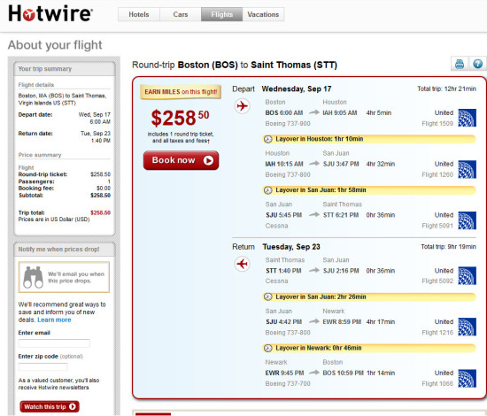Screen dimensions: 487x416
Task: Click the Boeing 737-900 aircraft text
Action: pyautogui.click(x=288, y=124)
